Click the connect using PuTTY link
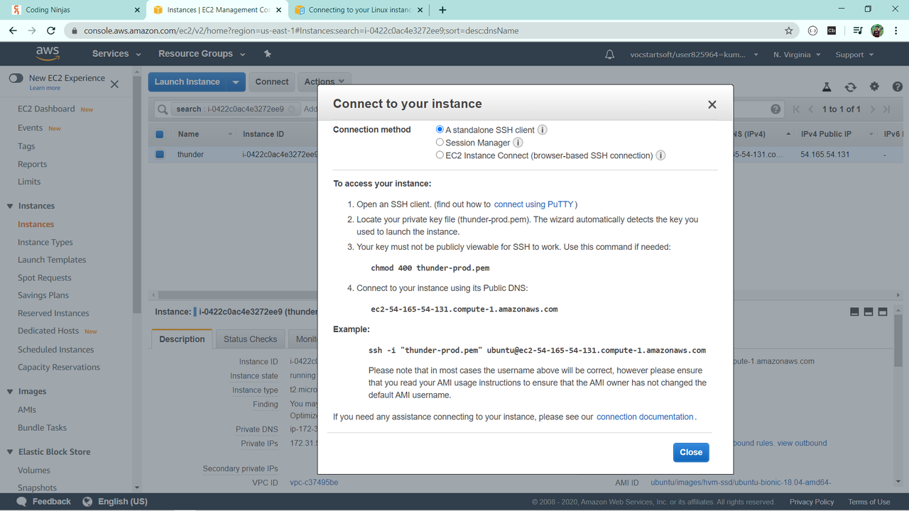The height and width of the screenshot is (511, 909). click(x=533, y=204)
